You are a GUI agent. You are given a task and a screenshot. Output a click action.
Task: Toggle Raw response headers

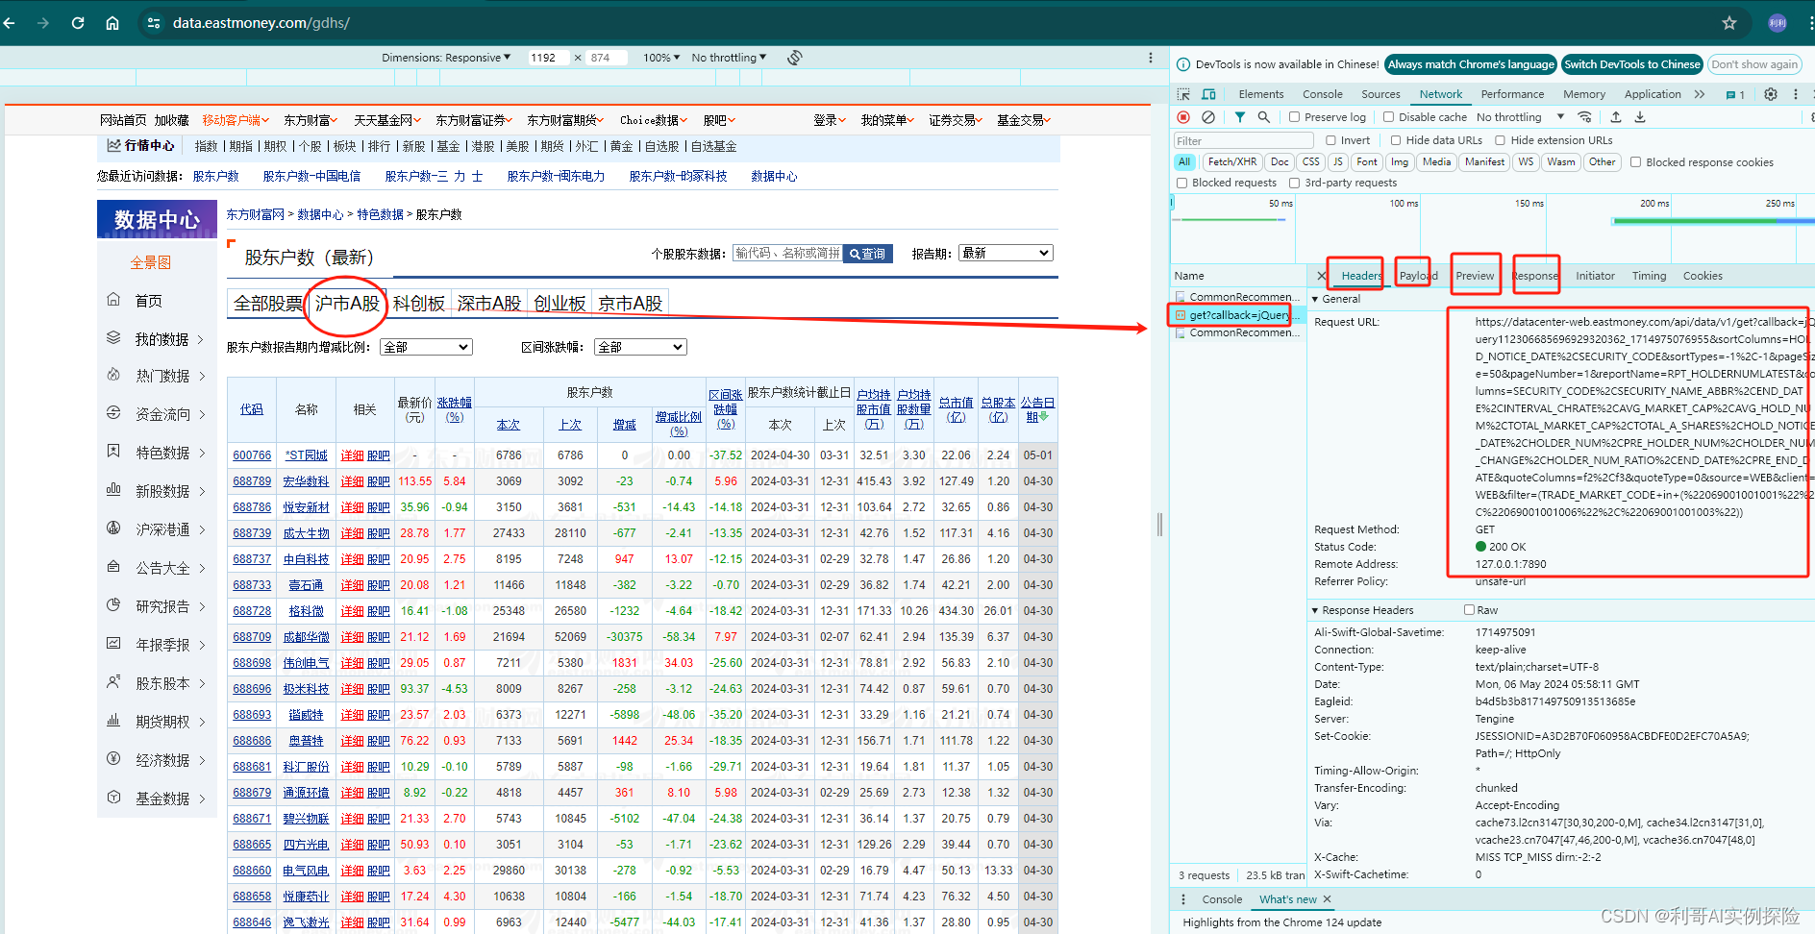pyautogui.click(x=1469, y=610)
